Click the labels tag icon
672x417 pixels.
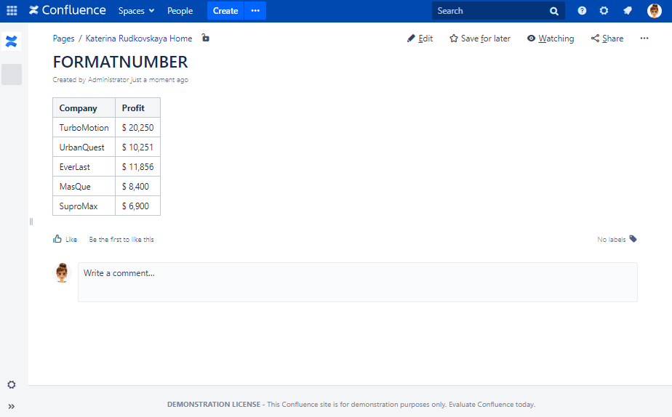(x=633, y=239)
